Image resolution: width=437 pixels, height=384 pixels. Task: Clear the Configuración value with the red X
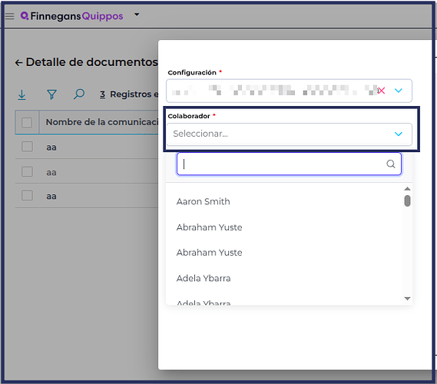tap(381, 91)
